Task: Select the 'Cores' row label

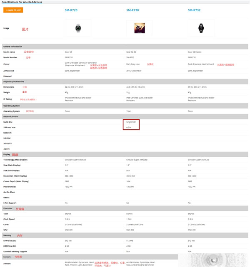Action: point(6,225)
